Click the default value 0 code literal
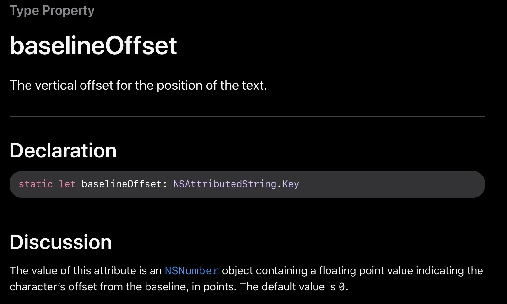This screenshot has height=304, width=507. [342, 287]
